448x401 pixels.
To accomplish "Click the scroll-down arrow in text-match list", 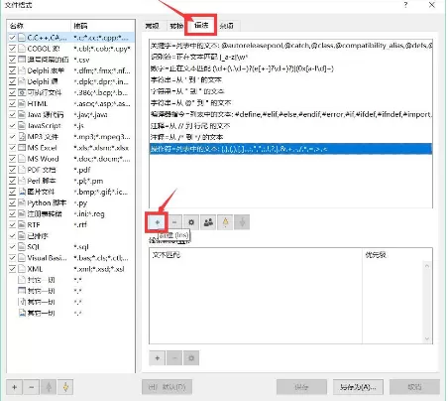I will 427,338.
